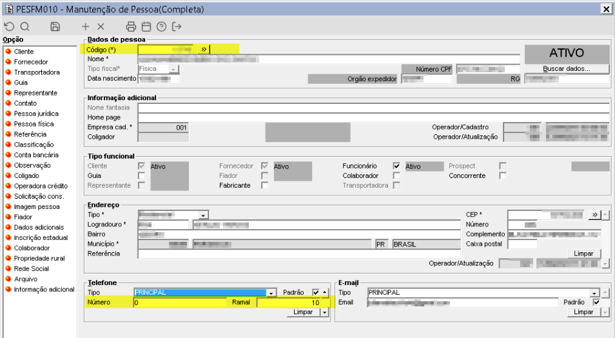615x338 pixels.
Task: Click the CEP lookup arrows button
Action: (594, 215)
